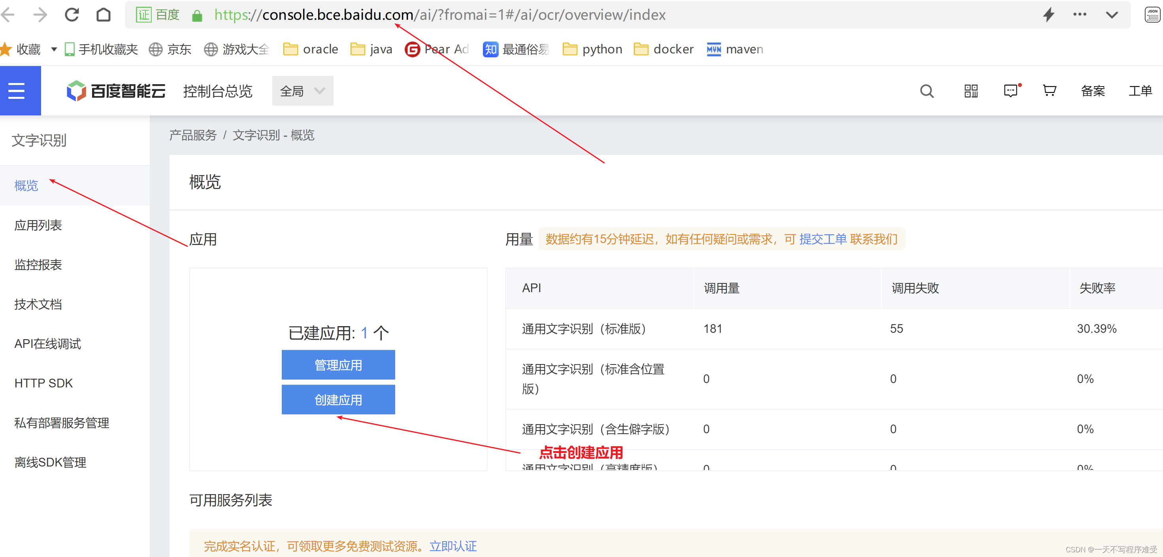Screen dimensions: 1163x557
Task: Toggle the blue hamburger menu button
Action: click(x=20, y=91)
